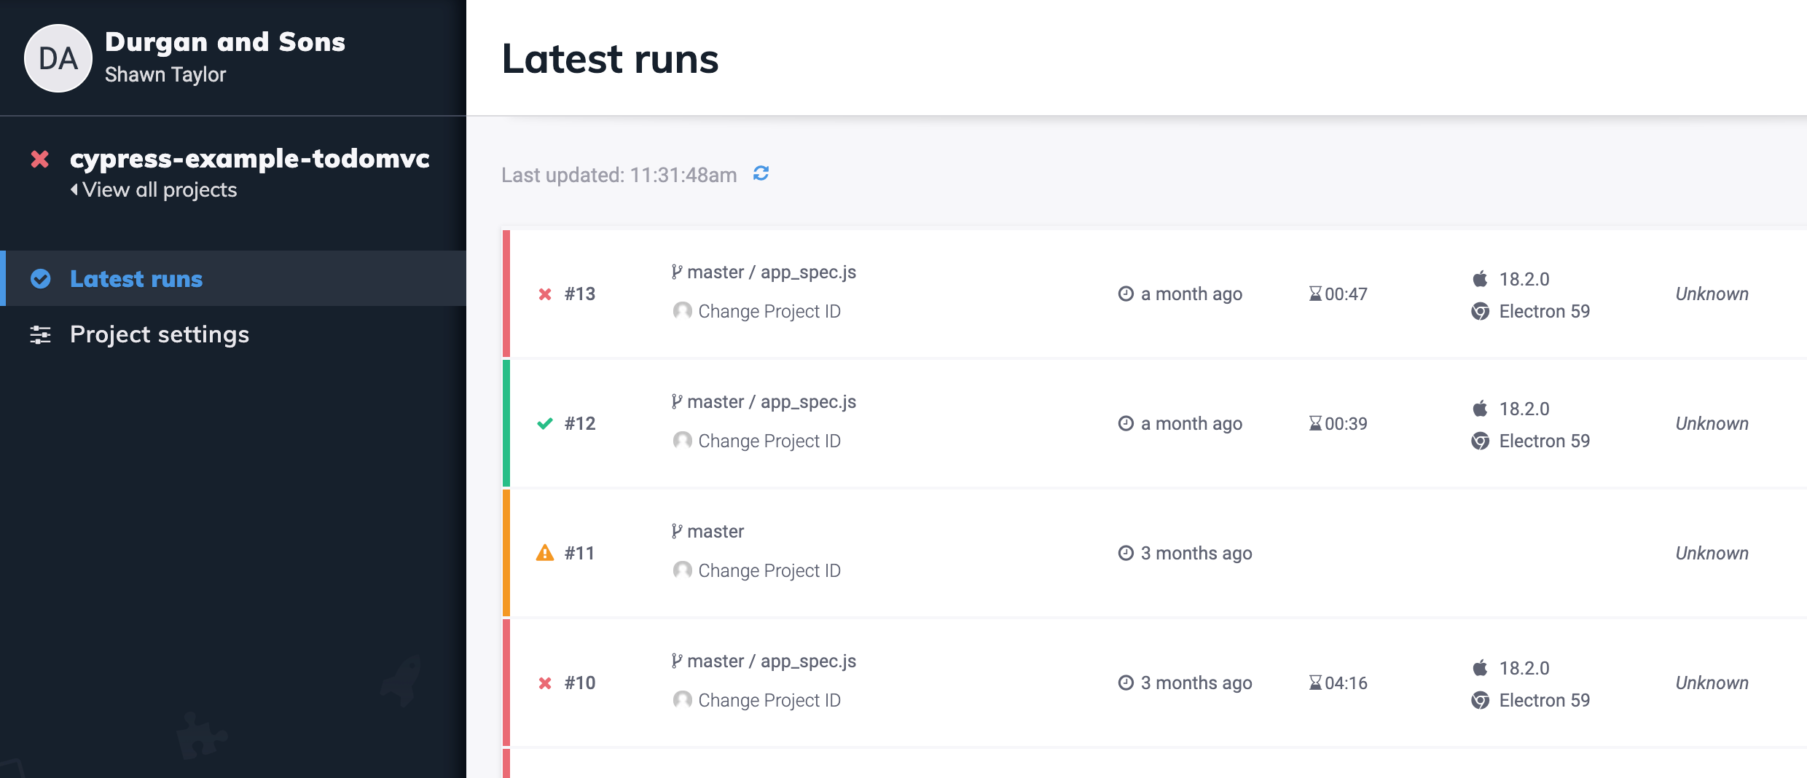Click Change Project ID on run #13
1807x778 pixels.
(769, 311)
